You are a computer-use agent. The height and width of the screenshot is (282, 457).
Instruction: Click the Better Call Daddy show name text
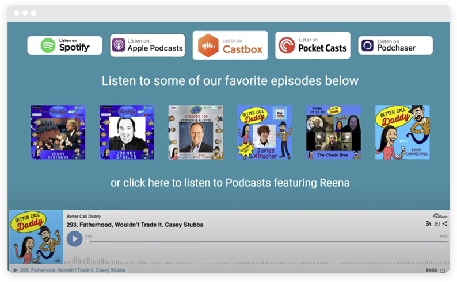[83, 217]
